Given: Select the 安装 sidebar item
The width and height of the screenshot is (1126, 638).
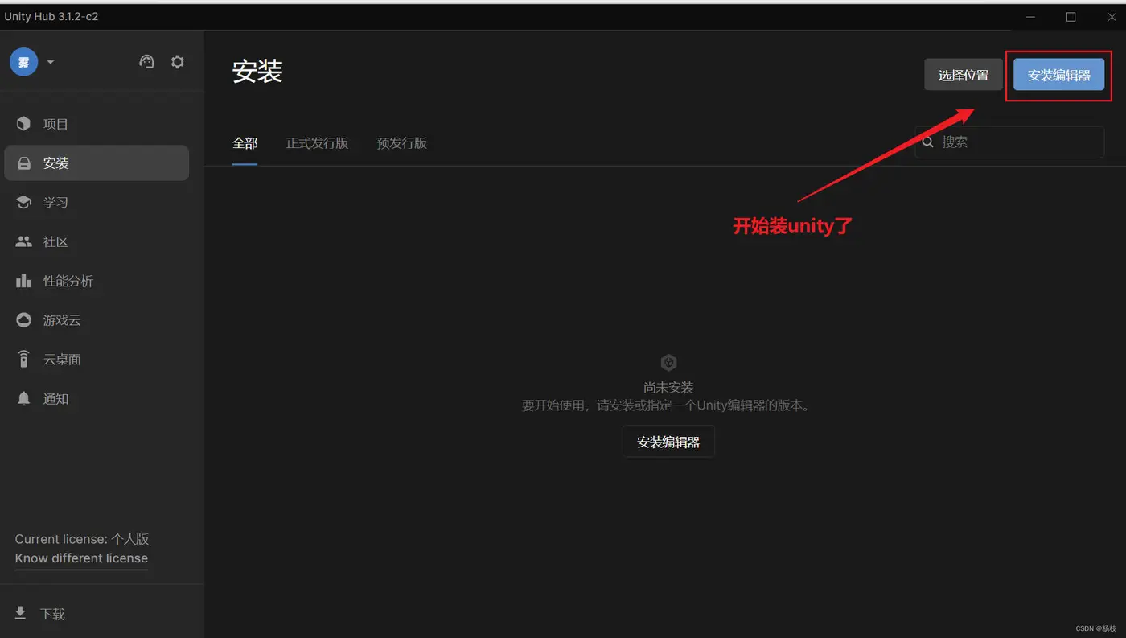Looking at the screenshot, I should click(97, 163).
